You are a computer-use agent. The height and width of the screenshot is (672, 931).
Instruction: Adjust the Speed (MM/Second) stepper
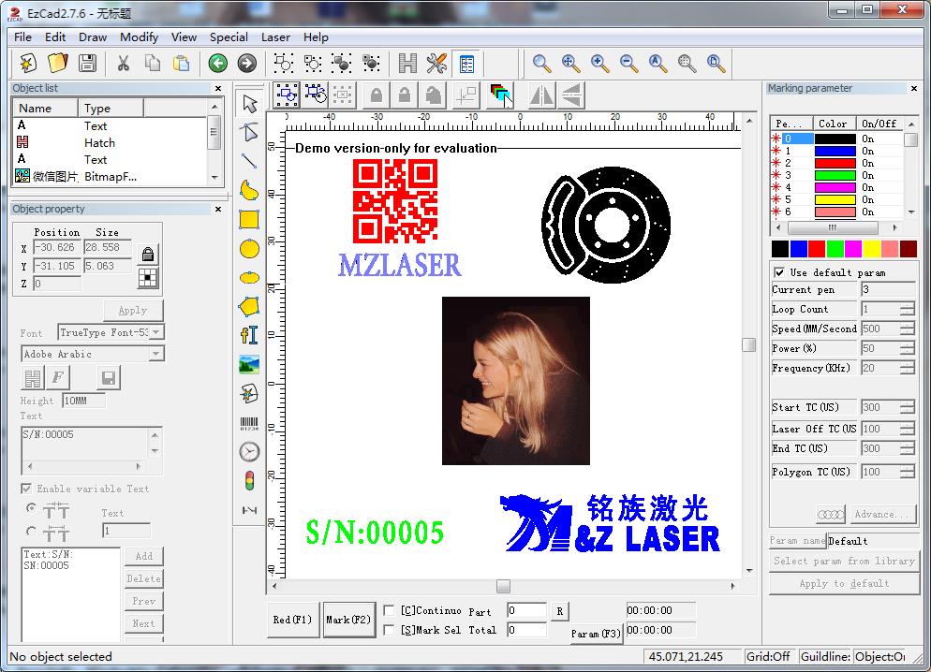(908, 329)
